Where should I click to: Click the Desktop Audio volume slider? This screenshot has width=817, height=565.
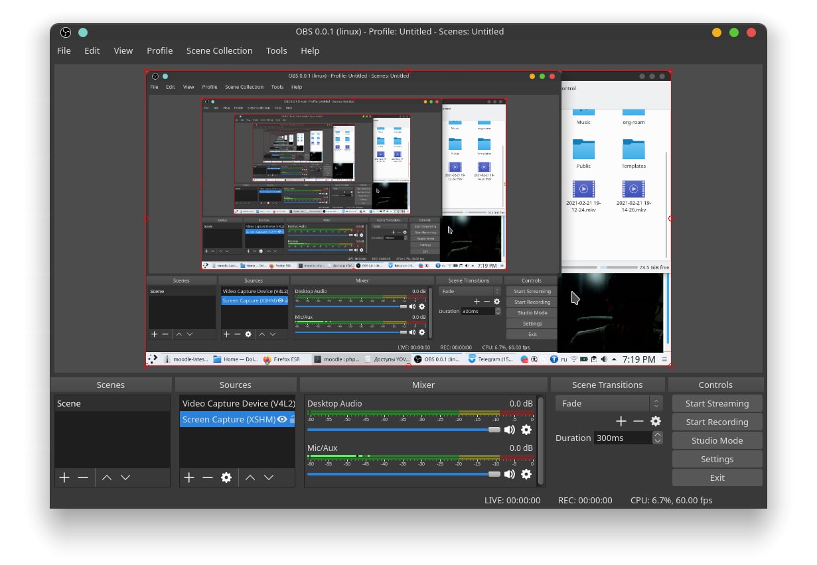[x=404, y=430]
